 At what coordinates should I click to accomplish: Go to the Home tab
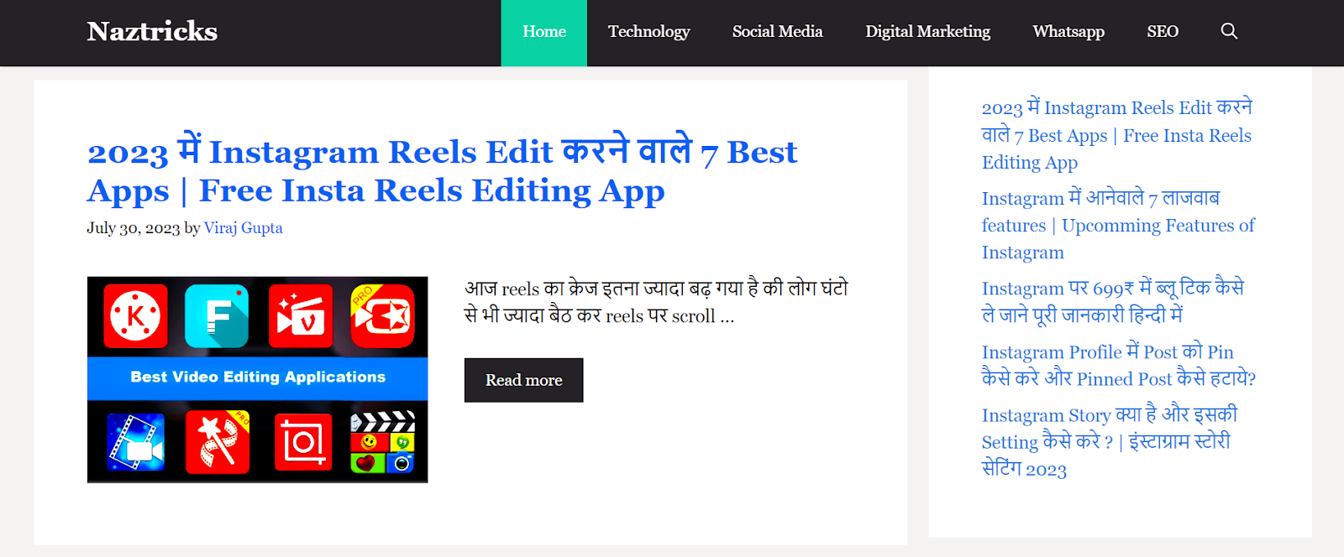click(x=544, y=32)
